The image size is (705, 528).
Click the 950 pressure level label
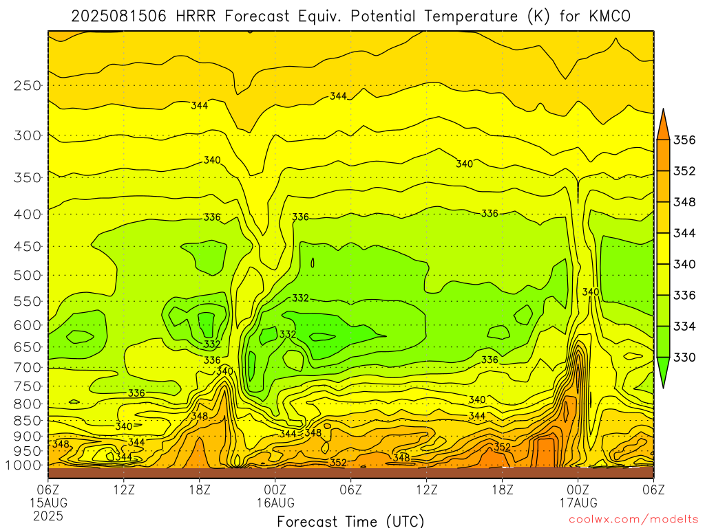point(28,451)
